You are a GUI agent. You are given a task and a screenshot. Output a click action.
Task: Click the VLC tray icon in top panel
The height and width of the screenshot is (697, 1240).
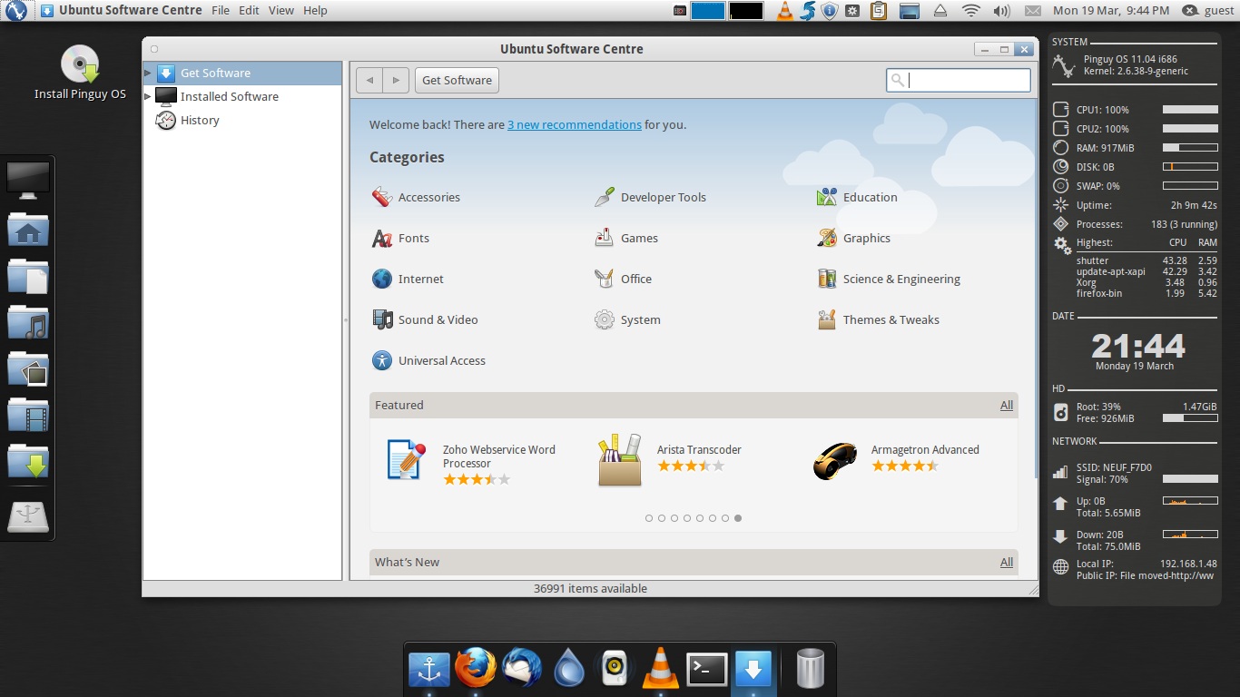[784, 11]
